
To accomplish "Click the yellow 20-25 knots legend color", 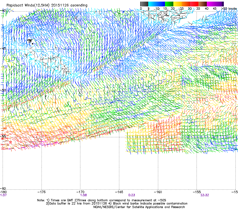I will pos(178,4).
